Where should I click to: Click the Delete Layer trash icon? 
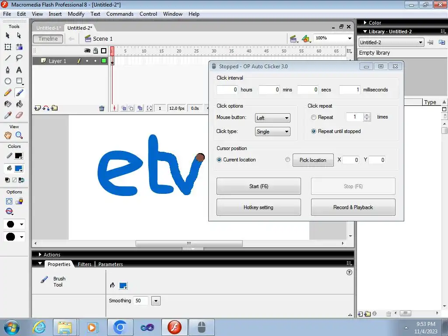click(x=101, y=108)
